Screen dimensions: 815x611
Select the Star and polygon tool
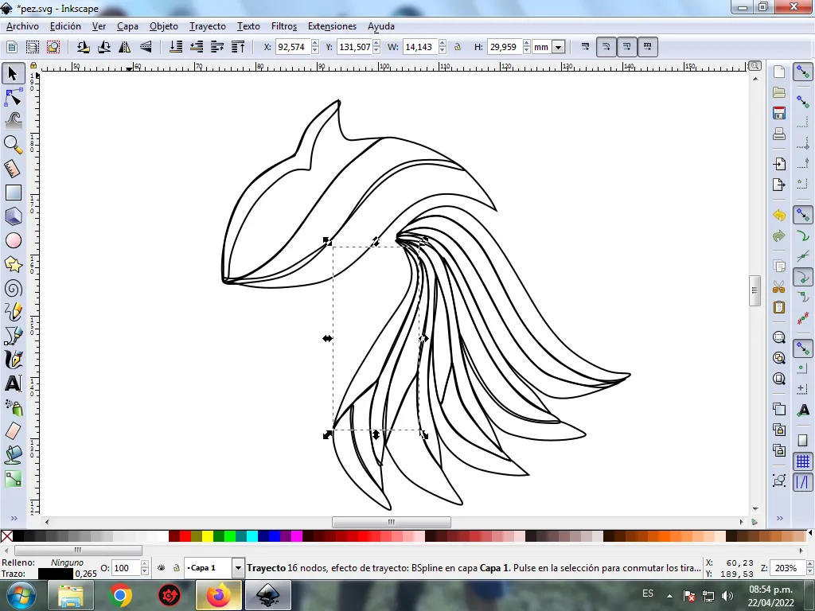(x=13, y=264)
